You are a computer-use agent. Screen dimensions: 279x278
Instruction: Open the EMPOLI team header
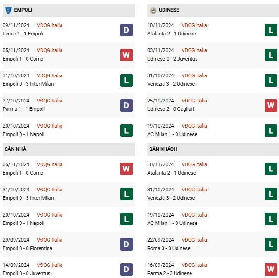68,10
